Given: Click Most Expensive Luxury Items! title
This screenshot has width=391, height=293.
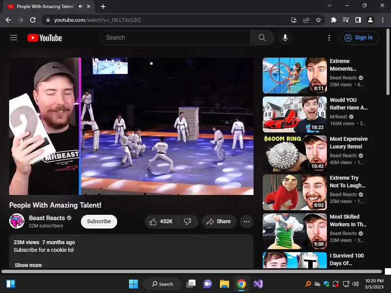Looking at the screenshot, I should click(x=349, y=143).
